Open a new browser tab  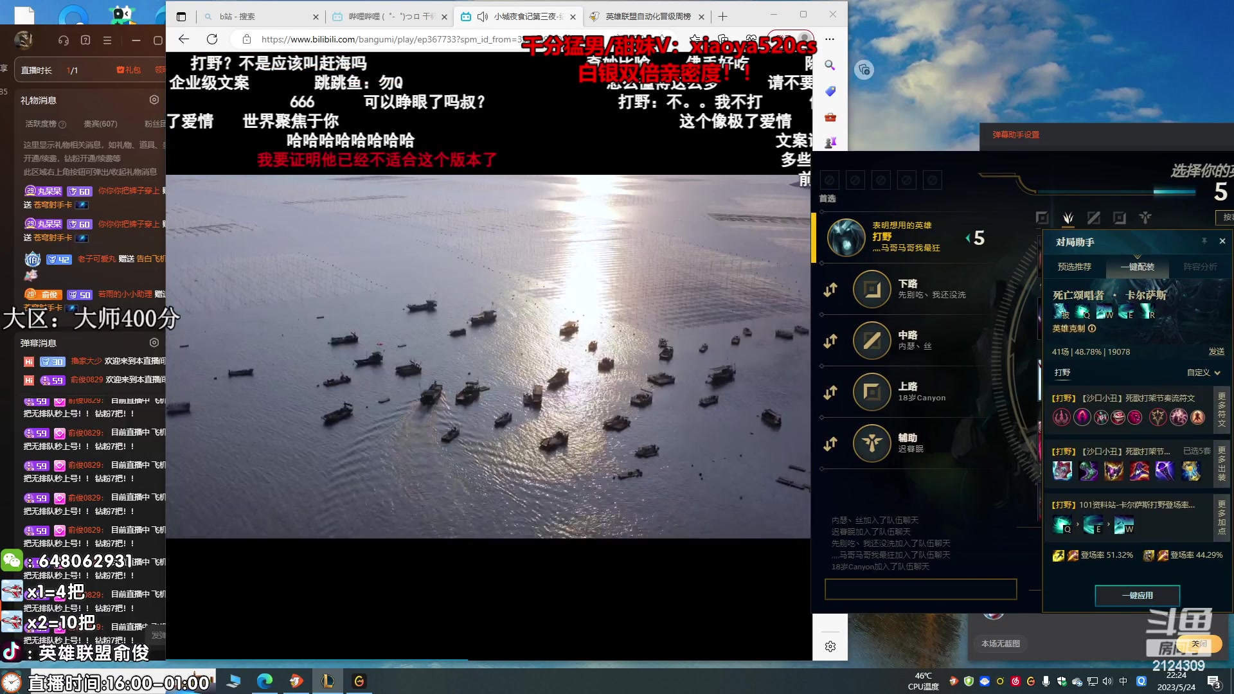pos(723,17)
